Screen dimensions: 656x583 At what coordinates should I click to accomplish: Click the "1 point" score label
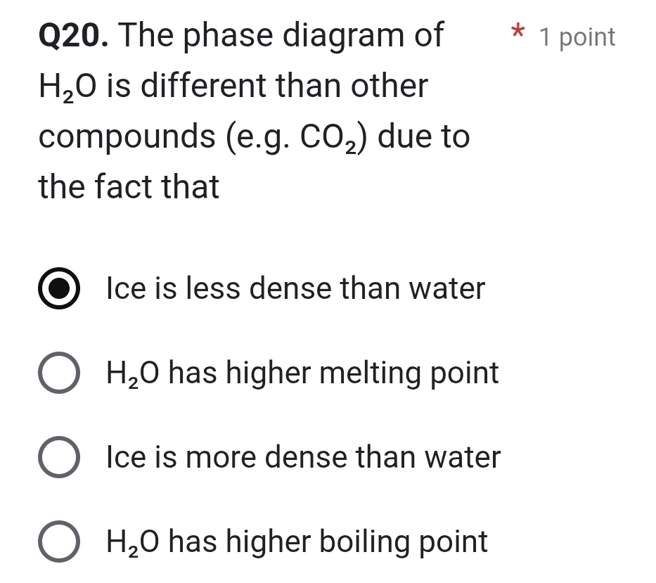click(577, 37)
